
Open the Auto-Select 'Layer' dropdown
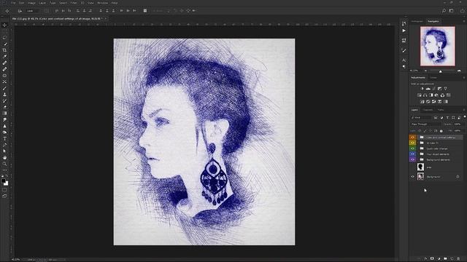[x=32, y=11]
